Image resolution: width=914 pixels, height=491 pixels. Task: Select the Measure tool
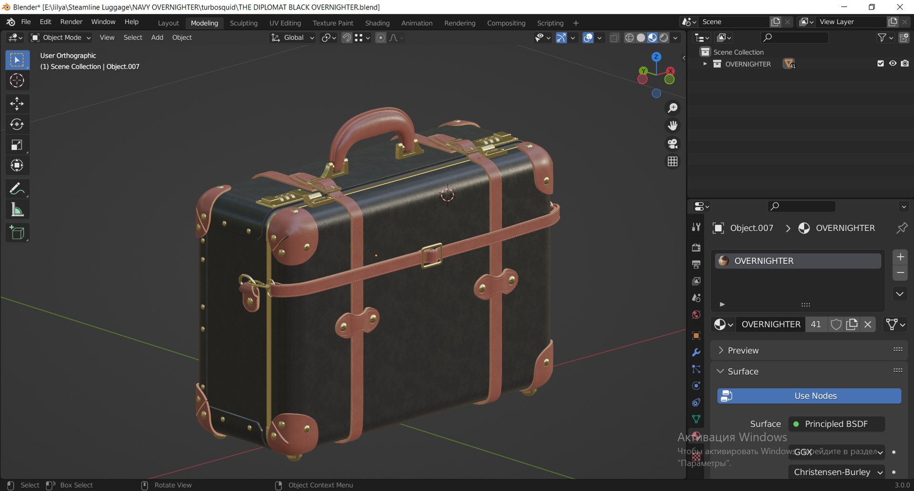(x=17, y=210)
